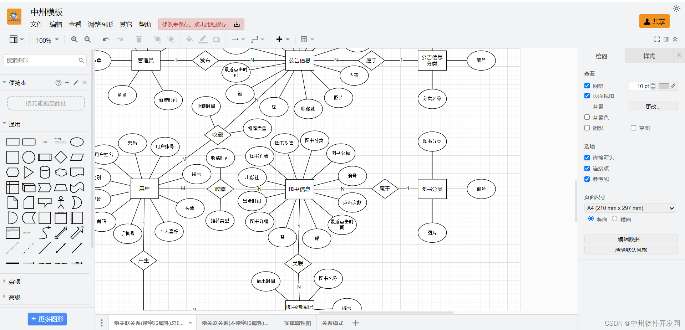This screenshot has height=330, width=685.
Task: Add to scratchpad plus icon
Action: click(x=67, y=83)
